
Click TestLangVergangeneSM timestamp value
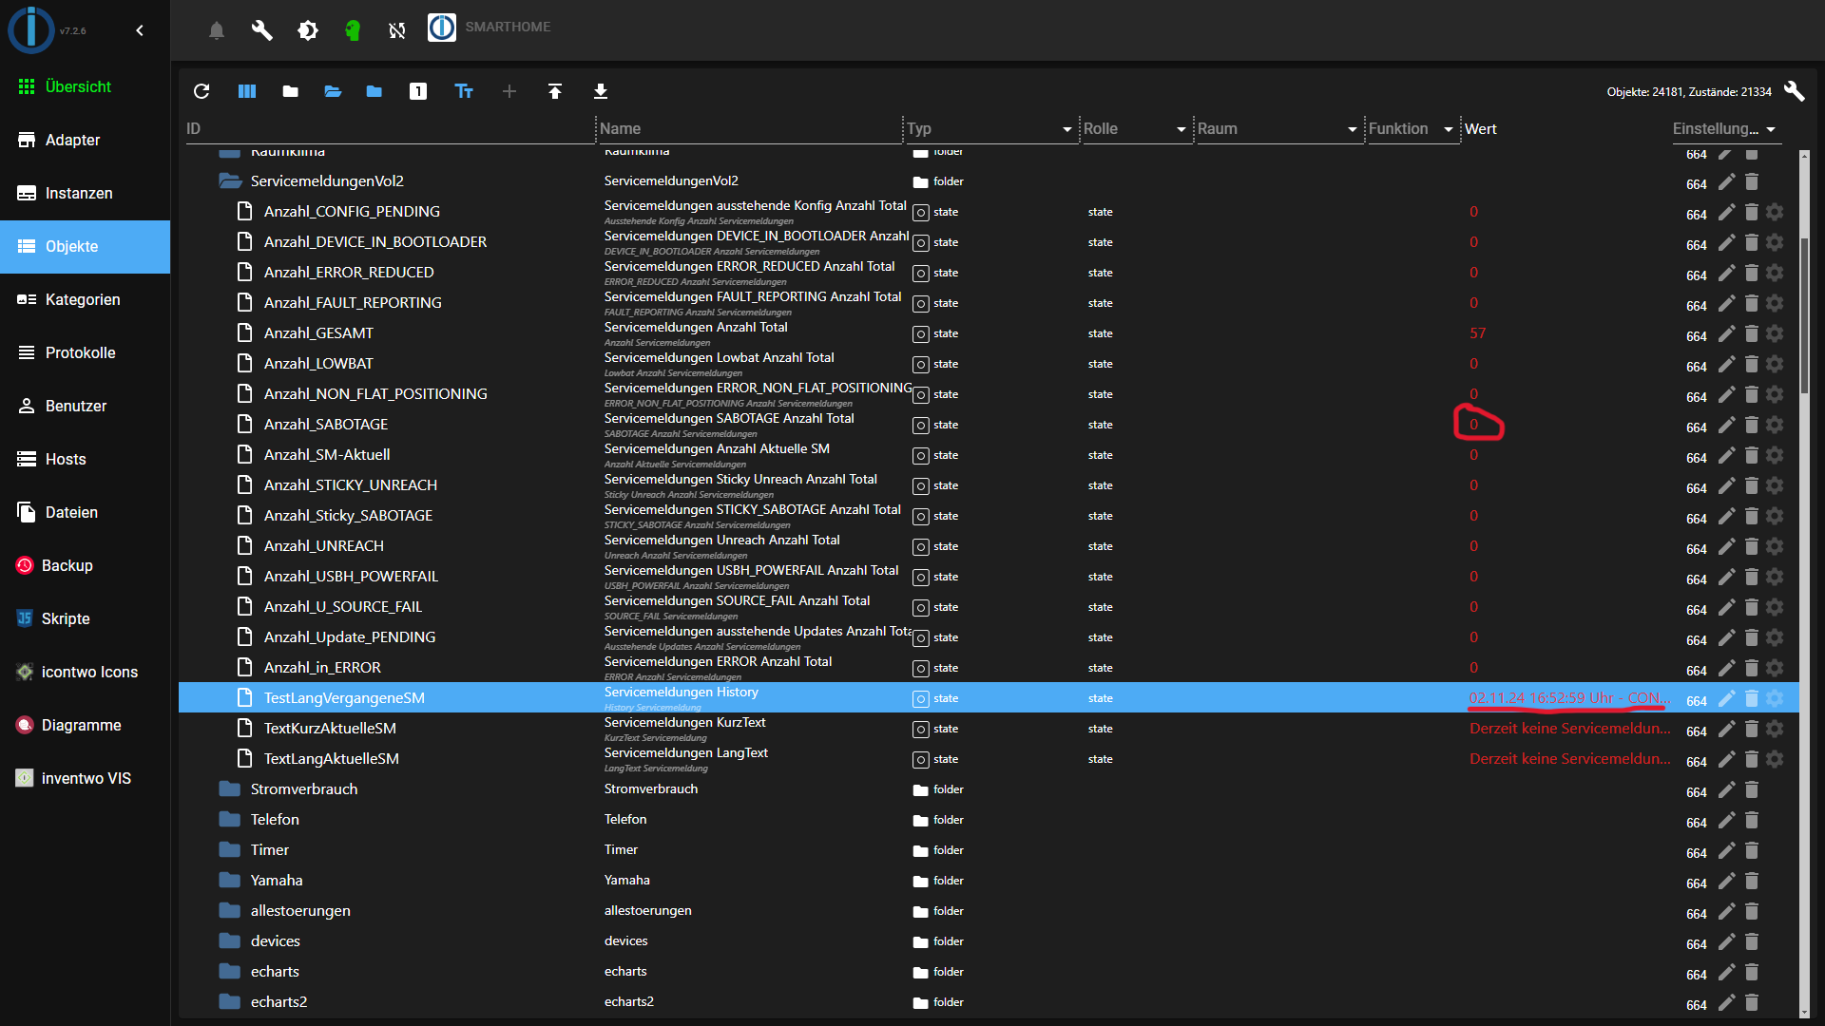pos(1569,698)
